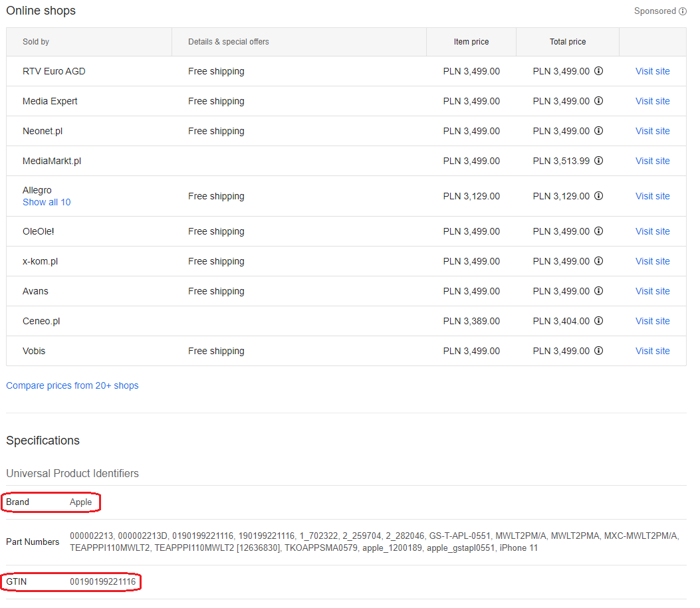Image resolution: width=700 pixels, height=608 pixels.
Task: Select the Media Expert seller name
Action: click(x=50, y=101)
